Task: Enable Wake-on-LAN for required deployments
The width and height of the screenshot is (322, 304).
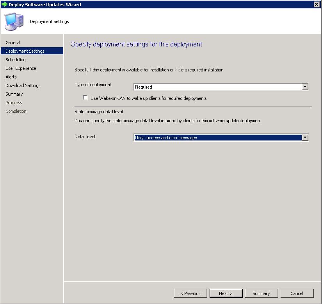Action: [85, 98]
